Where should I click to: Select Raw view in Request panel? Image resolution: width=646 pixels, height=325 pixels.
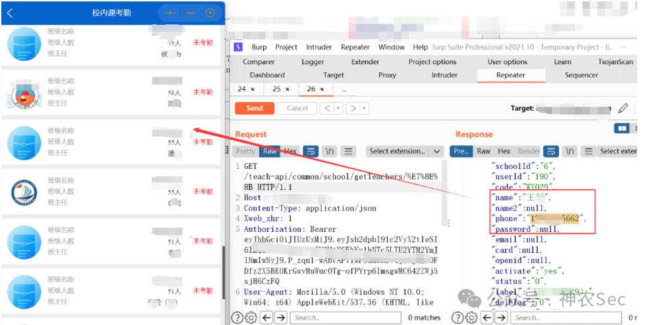point(270,151)
